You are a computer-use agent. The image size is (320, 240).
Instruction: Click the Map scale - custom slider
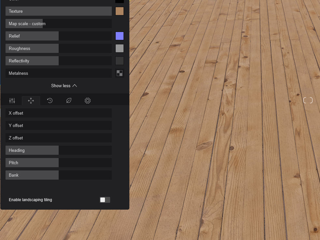click(x=59, y=24)
